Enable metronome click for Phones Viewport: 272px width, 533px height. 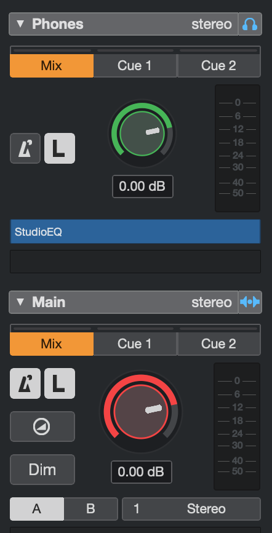click(x=25, y=148)
